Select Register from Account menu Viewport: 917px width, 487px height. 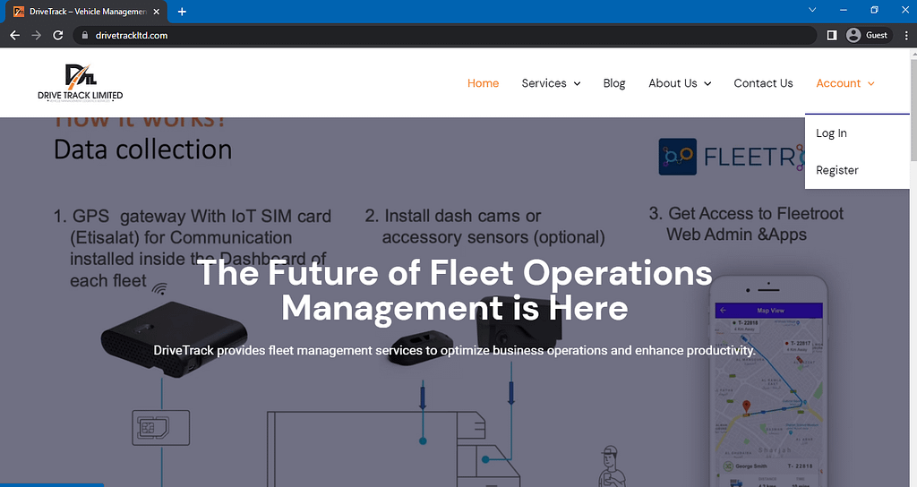837,170
